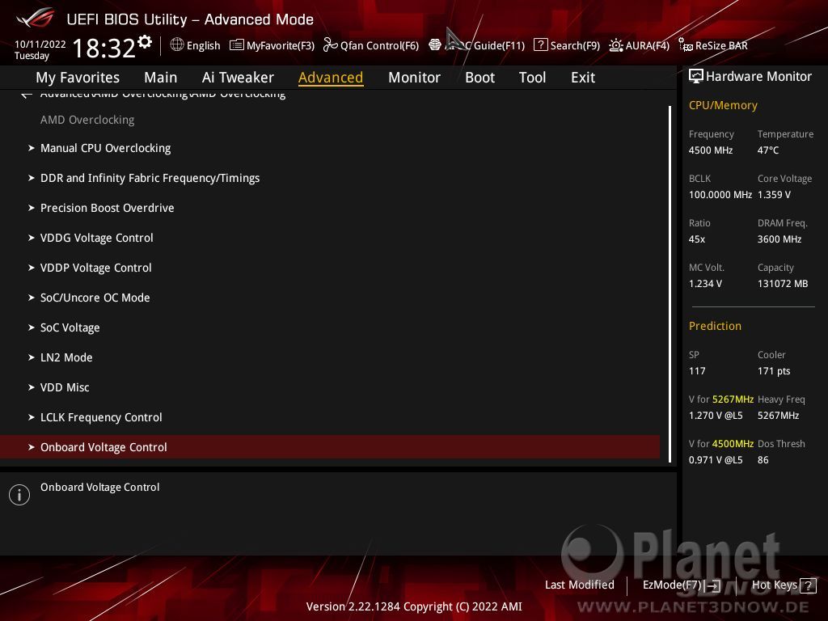Click the Search question mark icon
828x621 pixels.
coord(541,45)
